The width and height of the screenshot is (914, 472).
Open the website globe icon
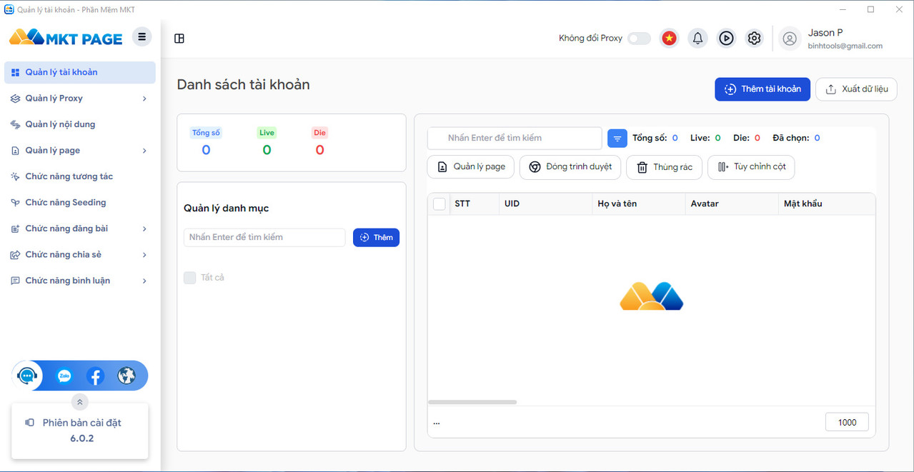(x=126, y=376)
